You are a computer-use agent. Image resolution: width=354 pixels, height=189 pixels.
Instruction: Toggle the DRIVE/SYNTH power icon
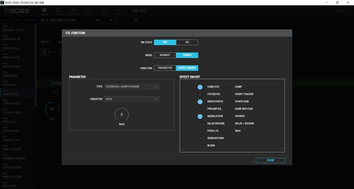tap(200, 102)
